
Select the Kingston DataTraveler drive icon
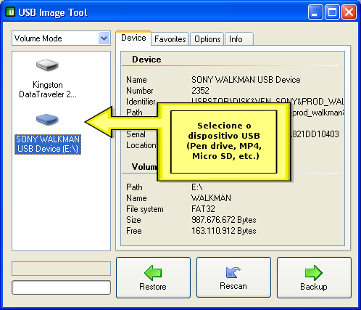[x=47, y=65]
